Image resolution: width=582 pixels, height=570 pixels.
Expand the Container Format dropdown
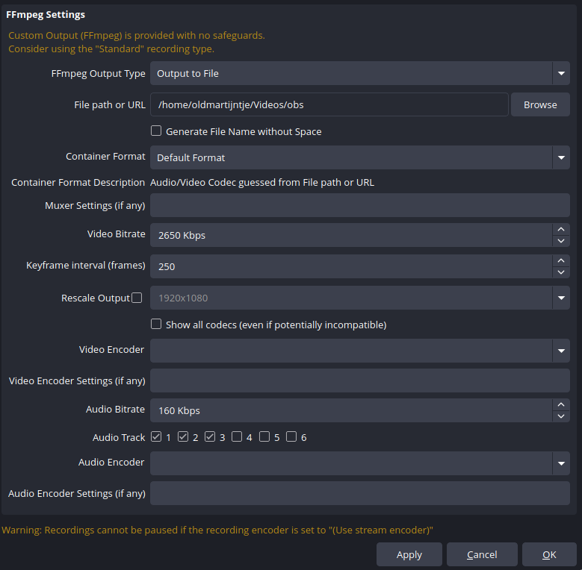(561, 157)
